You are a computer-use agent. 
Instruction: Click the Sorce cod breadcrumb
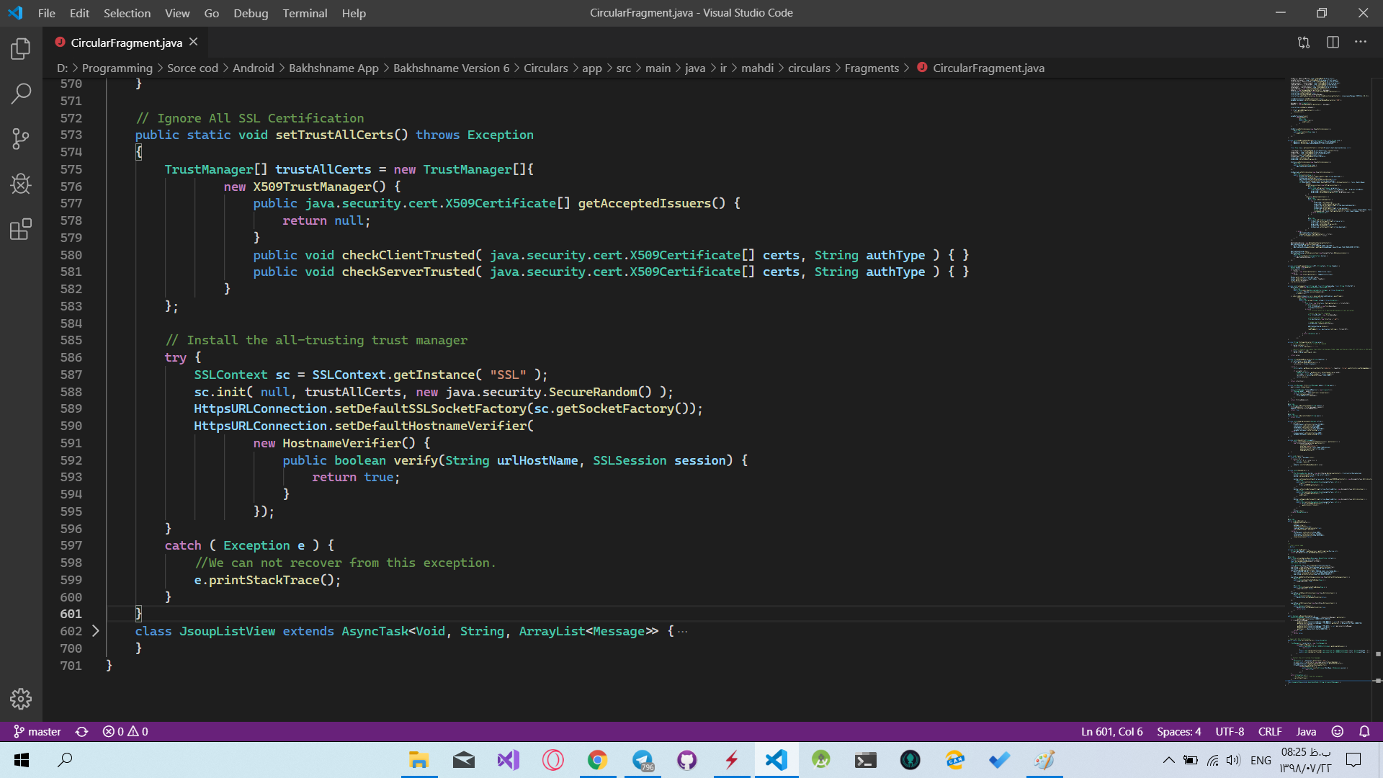(x=192, y=68)
